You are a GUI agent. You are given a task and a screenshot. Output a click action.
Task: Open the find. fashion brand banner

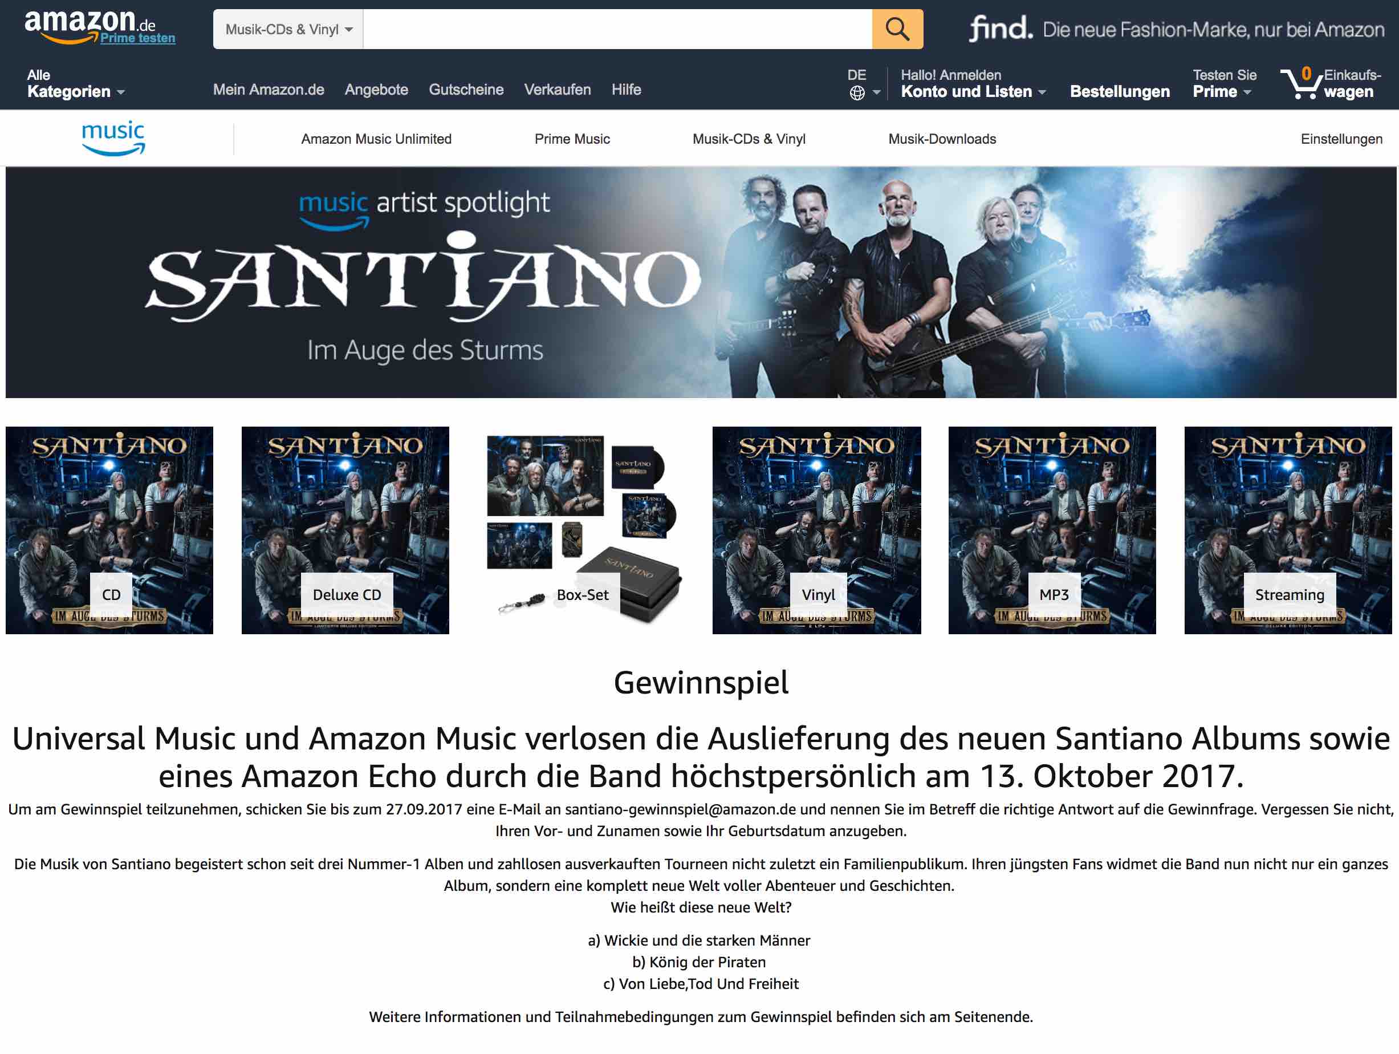pos(1176,29)
